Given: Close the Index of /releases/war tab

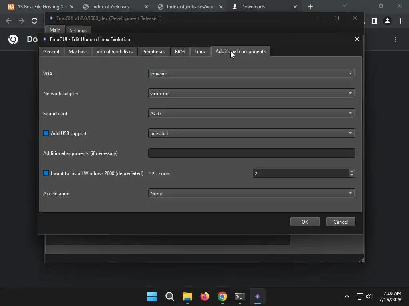Looking at the screenshot, I should click(221, 7).
